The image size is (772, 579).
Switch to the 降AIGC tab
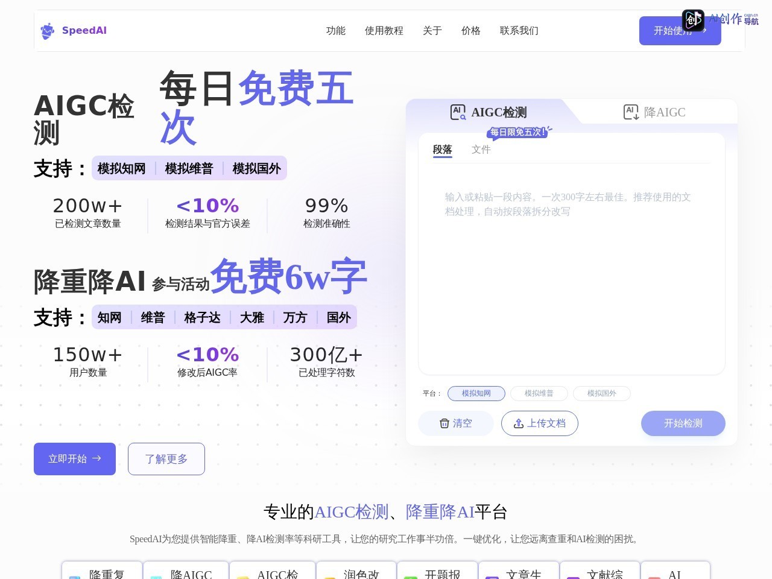[654, 112]
